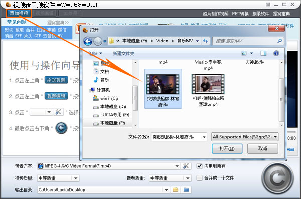The height and width of the screenshot is (199, 301).
Task: Open the wizard's step 3 dropdown box
Action: coord(41,112)
